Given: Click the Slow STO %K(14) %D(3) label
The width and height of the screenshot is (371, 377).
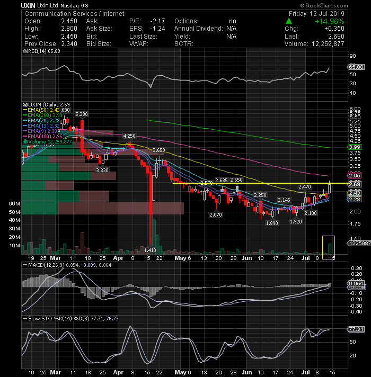Looking at the screenshot, I should 59,319.
